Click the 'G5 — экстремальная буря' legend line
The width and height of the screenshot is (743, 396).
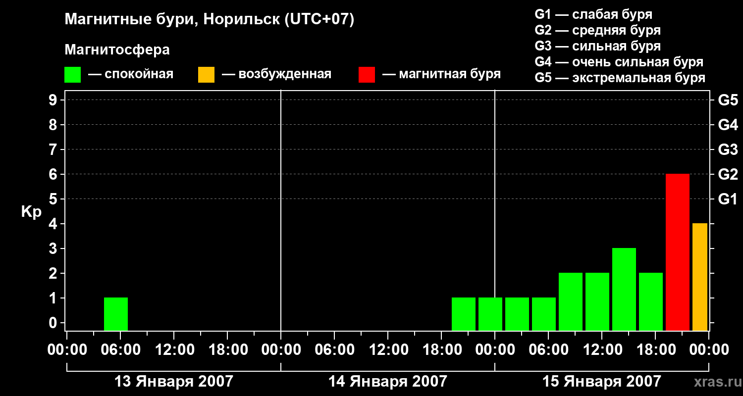coord(620,78)
